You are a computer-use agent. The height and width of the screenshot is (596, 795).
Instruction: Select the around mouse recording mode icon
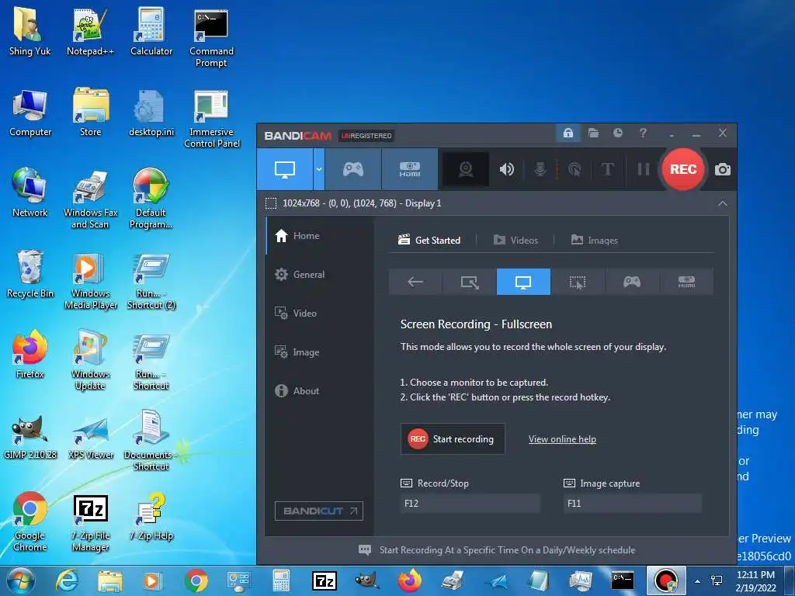pyautogui.click(x=578, y=282)
